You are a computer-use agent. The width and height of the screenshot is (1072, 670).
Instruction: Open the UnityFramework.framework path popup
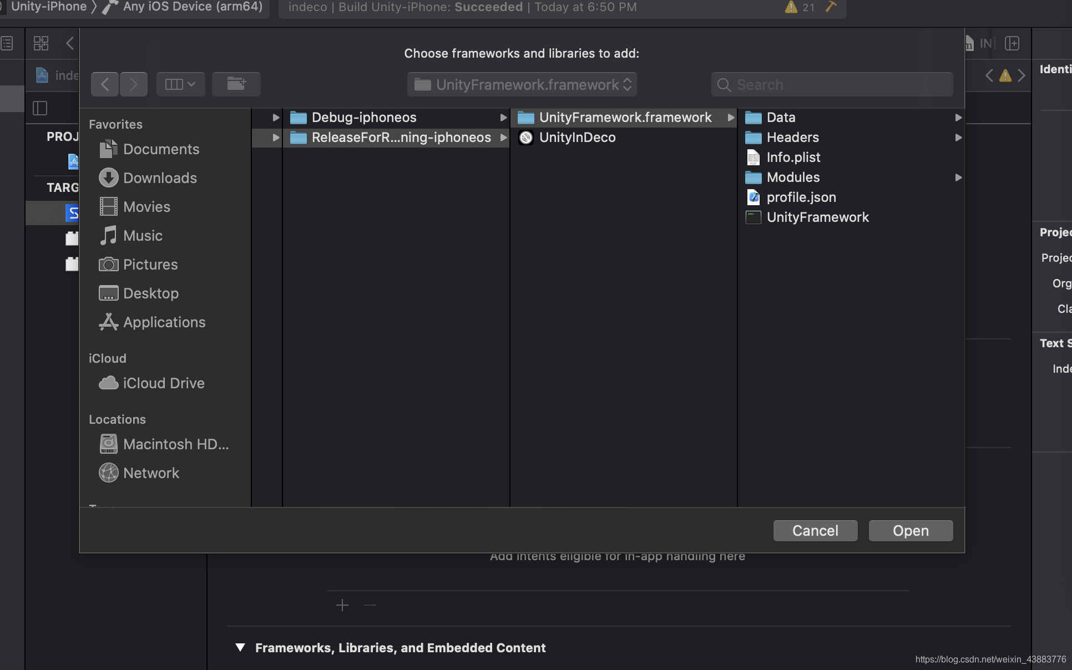522,84
